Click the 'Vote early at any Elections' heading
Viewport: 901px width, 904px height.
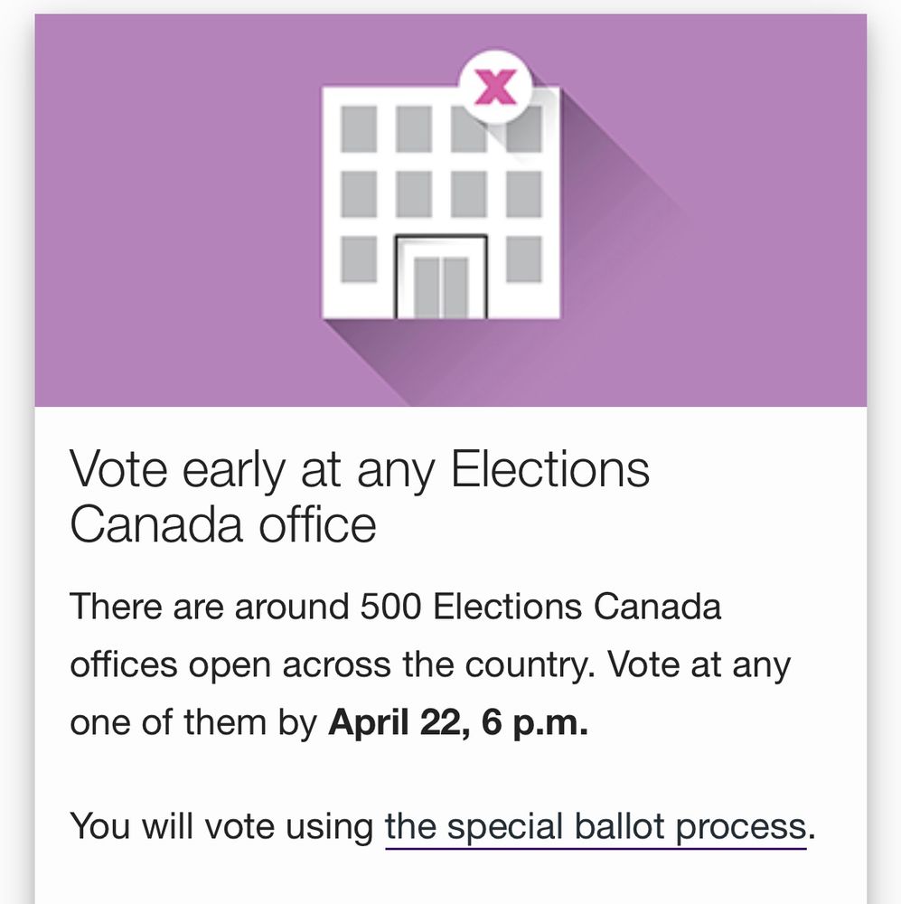click(360, 470)
